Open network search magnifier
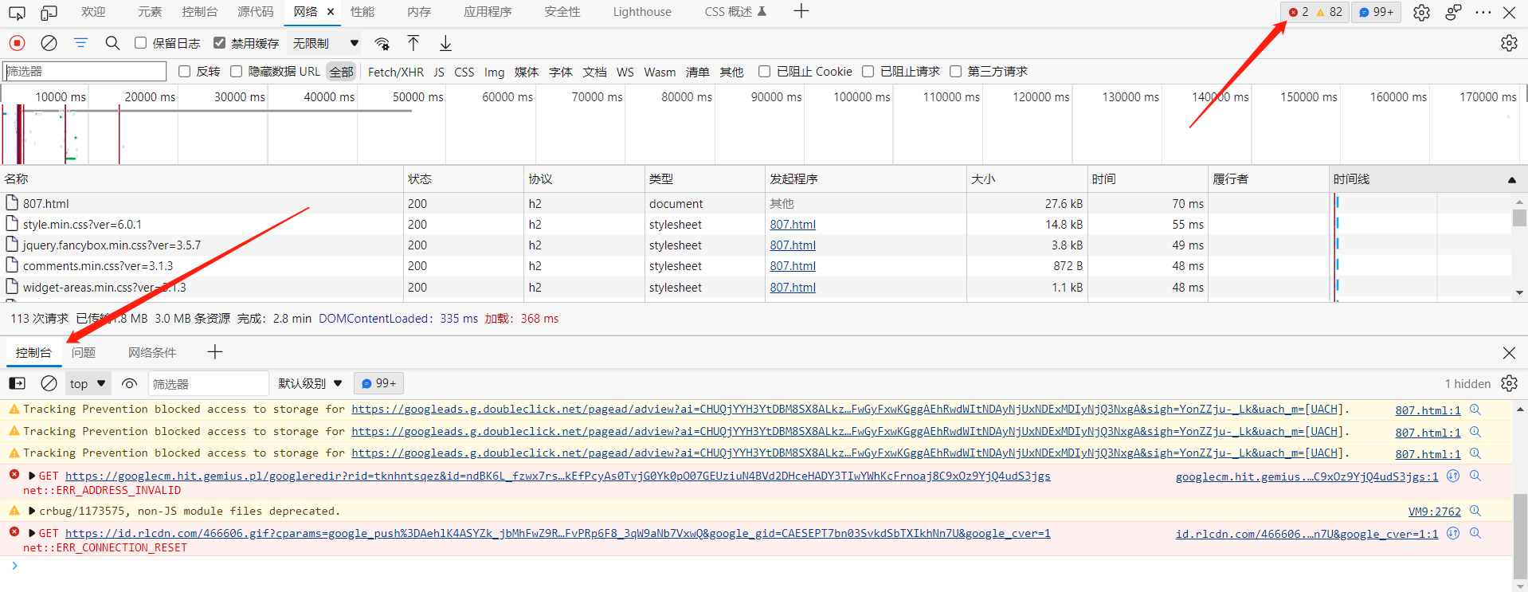 [x=112, y=43]
